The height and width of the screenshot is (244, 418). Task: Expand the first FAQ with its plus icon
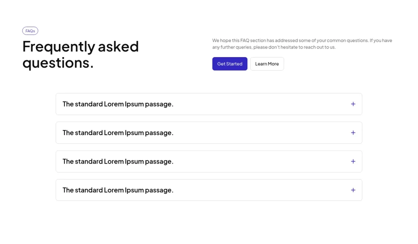[353, 104]
